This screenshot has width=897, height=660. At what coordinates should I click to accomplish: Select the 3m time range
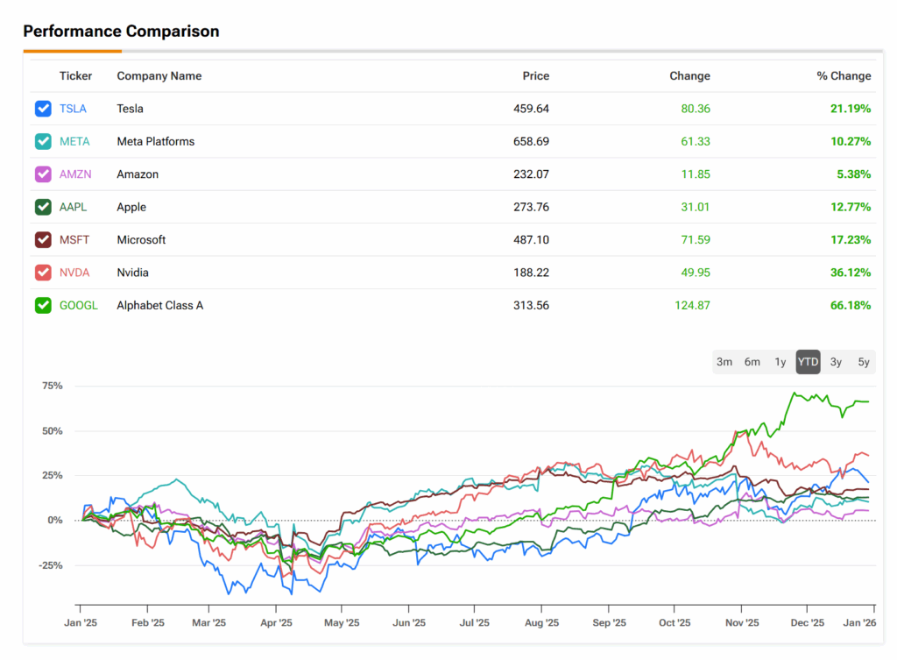724,362
